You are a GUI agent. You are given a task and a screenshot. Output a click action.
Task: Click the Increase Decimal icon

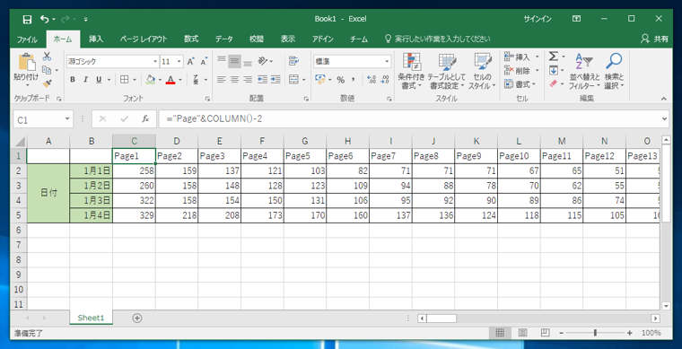click(372, 80)
